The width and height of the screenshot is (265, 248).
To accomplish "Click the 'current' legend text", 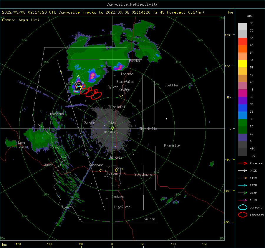I will [256, 208].
